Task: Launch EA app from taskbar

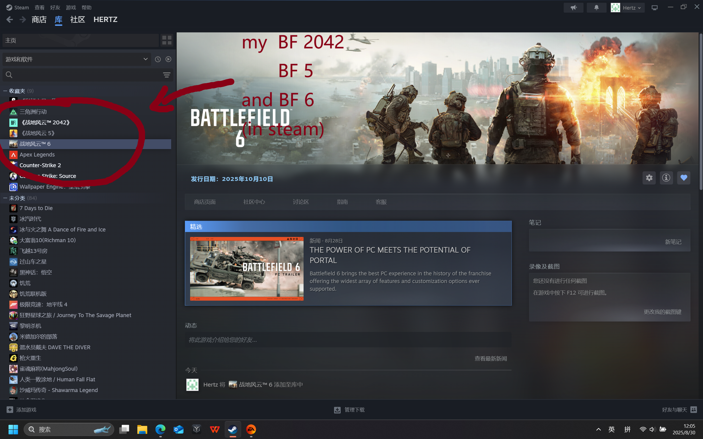Action: [251, 429]
